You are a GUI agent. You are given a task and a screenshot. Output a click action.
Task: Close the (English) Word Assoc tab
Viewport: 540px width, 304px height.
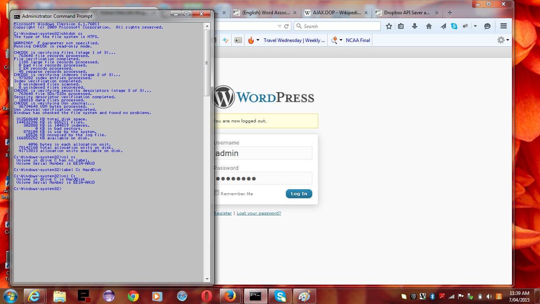[x=295, y=13]
